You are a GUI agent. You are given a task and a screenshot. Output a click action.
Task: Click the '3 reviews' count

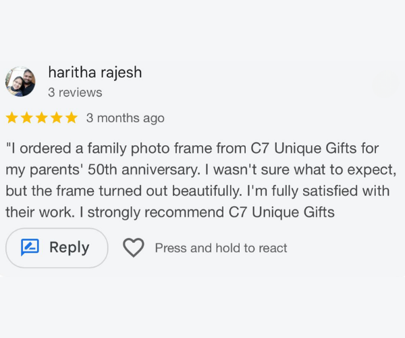click(75, 93)
